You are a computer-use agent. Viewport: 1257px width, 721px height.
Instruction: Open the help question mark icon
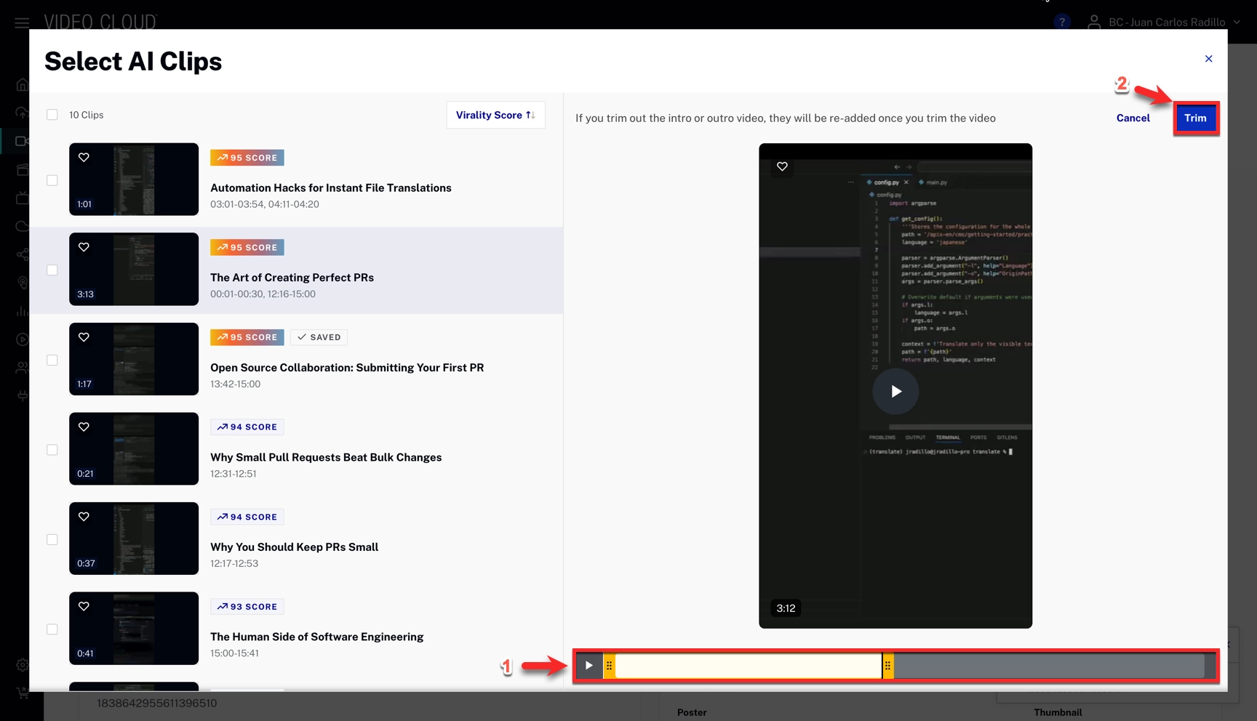click(x=1061, y=22)
